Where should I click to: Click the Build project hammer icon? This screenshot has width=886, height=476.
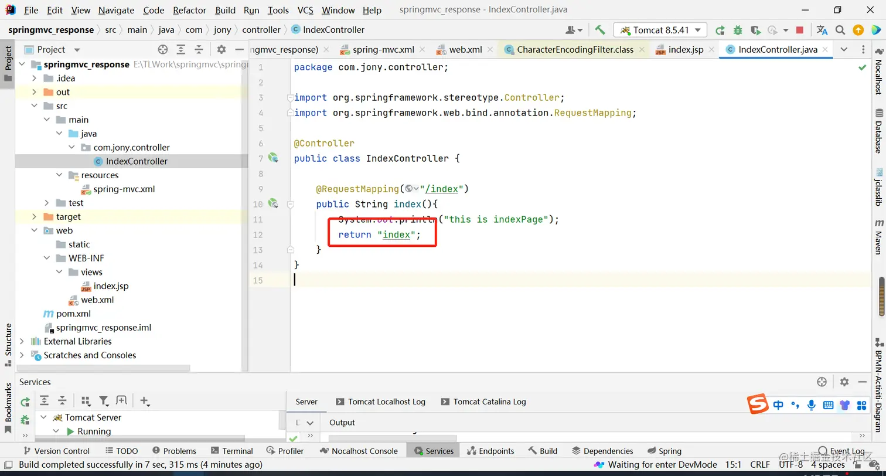coord(599,30)
